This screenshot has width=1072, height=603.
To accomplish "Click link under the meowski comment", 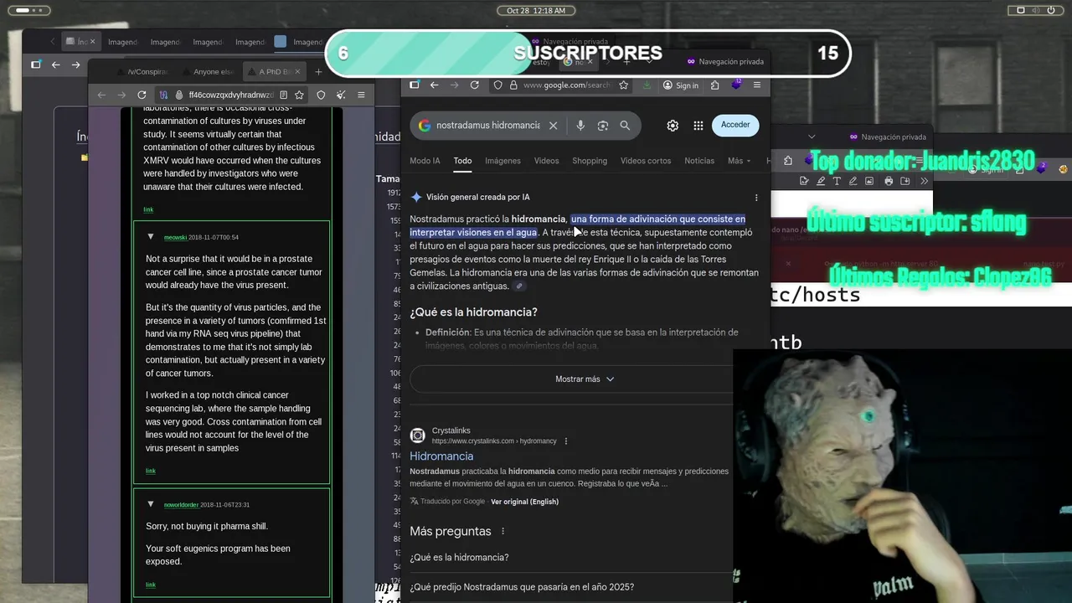I will [150, 471].
